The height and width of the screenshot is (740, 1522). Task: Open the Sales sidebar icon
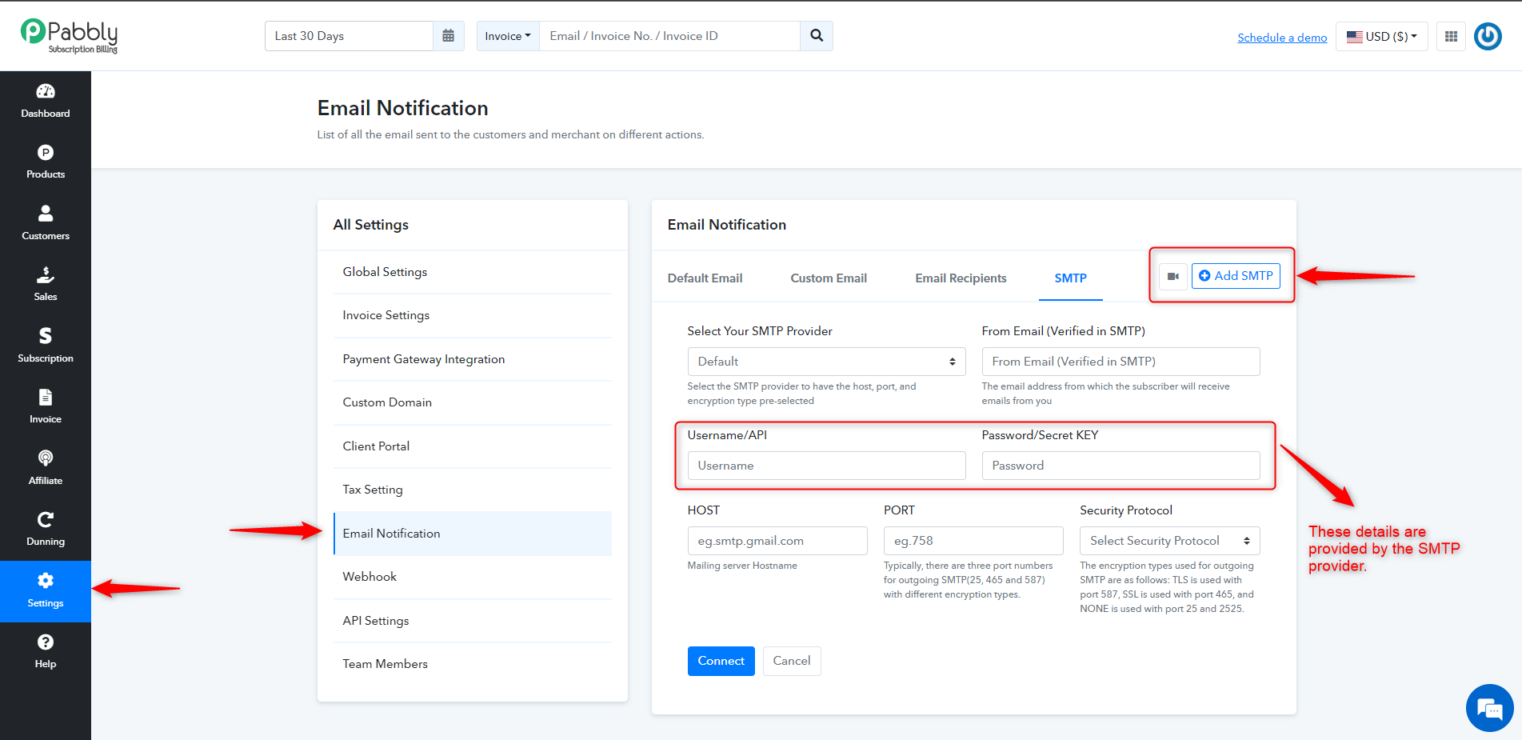pos(46,285)
